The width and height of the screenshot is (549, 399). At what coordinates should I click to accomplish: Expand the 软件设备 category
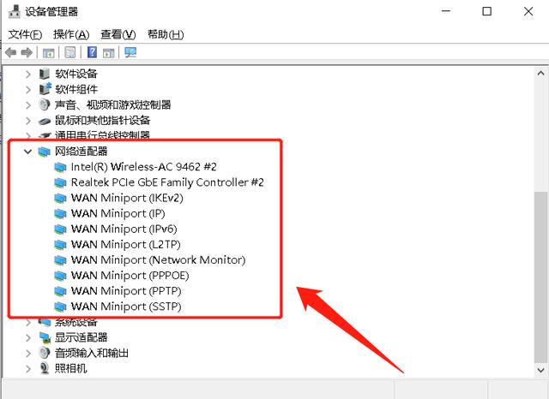(28, 74)
